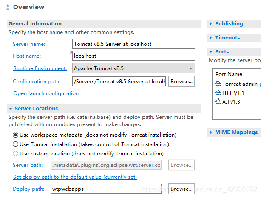Viewport: 261px width, 197px height.
Task: Click Browse next to Deploy path
Action: pos(182,189)
